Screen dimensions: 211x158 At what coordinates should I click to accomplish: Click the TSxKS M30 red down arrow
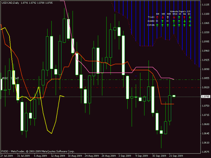pos(174,17)
